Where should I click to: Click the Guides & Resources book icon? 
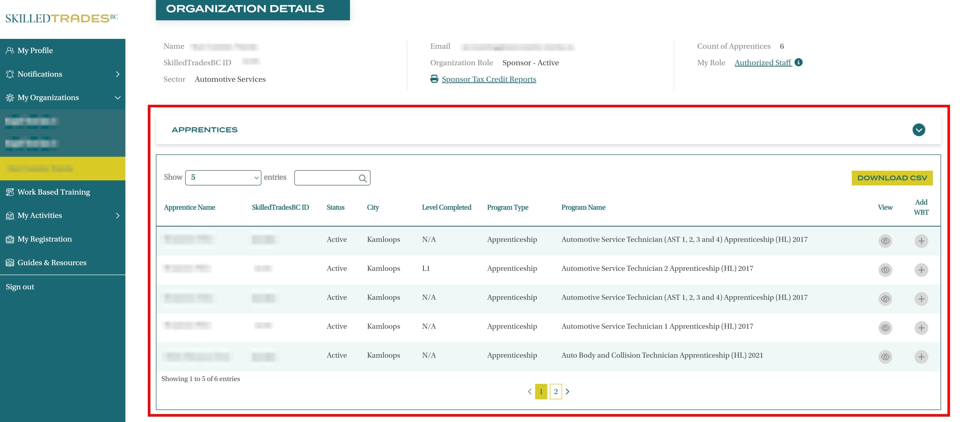[x=10, y=262]
